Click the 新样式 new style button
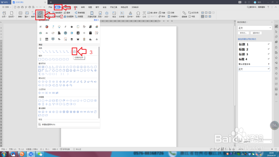This screenshot has width=279, height=157. [x=243, y=33]
